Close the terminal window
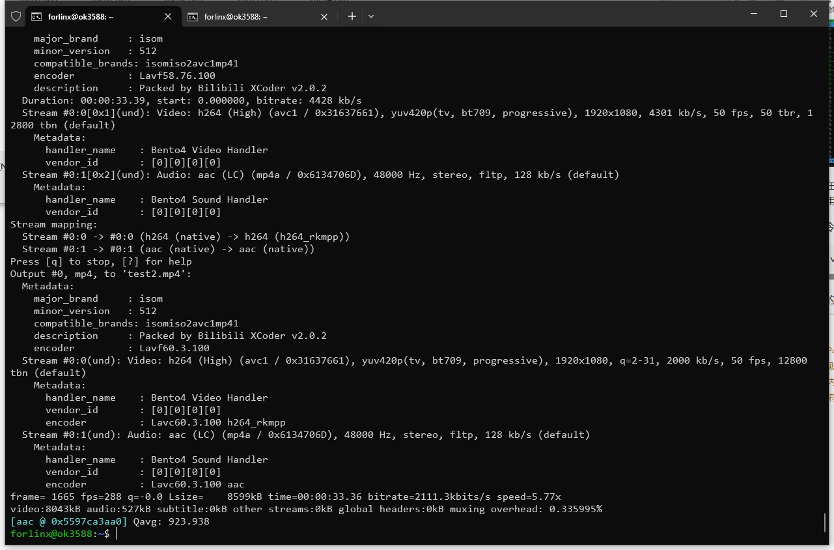Viewport: 834px width, 550px height. click(x=814, y=14)
